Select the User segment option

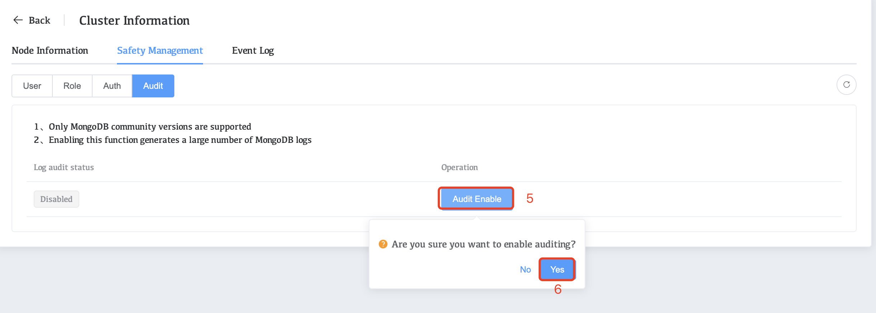(32, 86)
